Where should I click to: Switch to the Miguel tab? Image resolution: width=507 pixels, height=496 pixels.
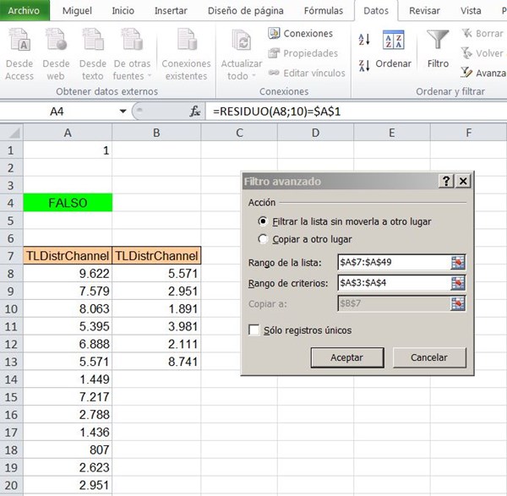point(77,11)
